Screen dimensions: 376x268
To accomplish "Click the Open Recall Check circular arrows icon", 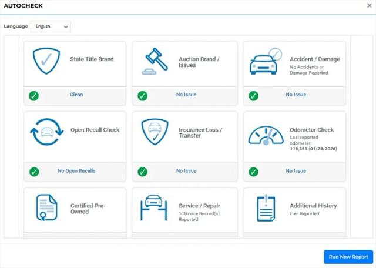I will (46, 132).
